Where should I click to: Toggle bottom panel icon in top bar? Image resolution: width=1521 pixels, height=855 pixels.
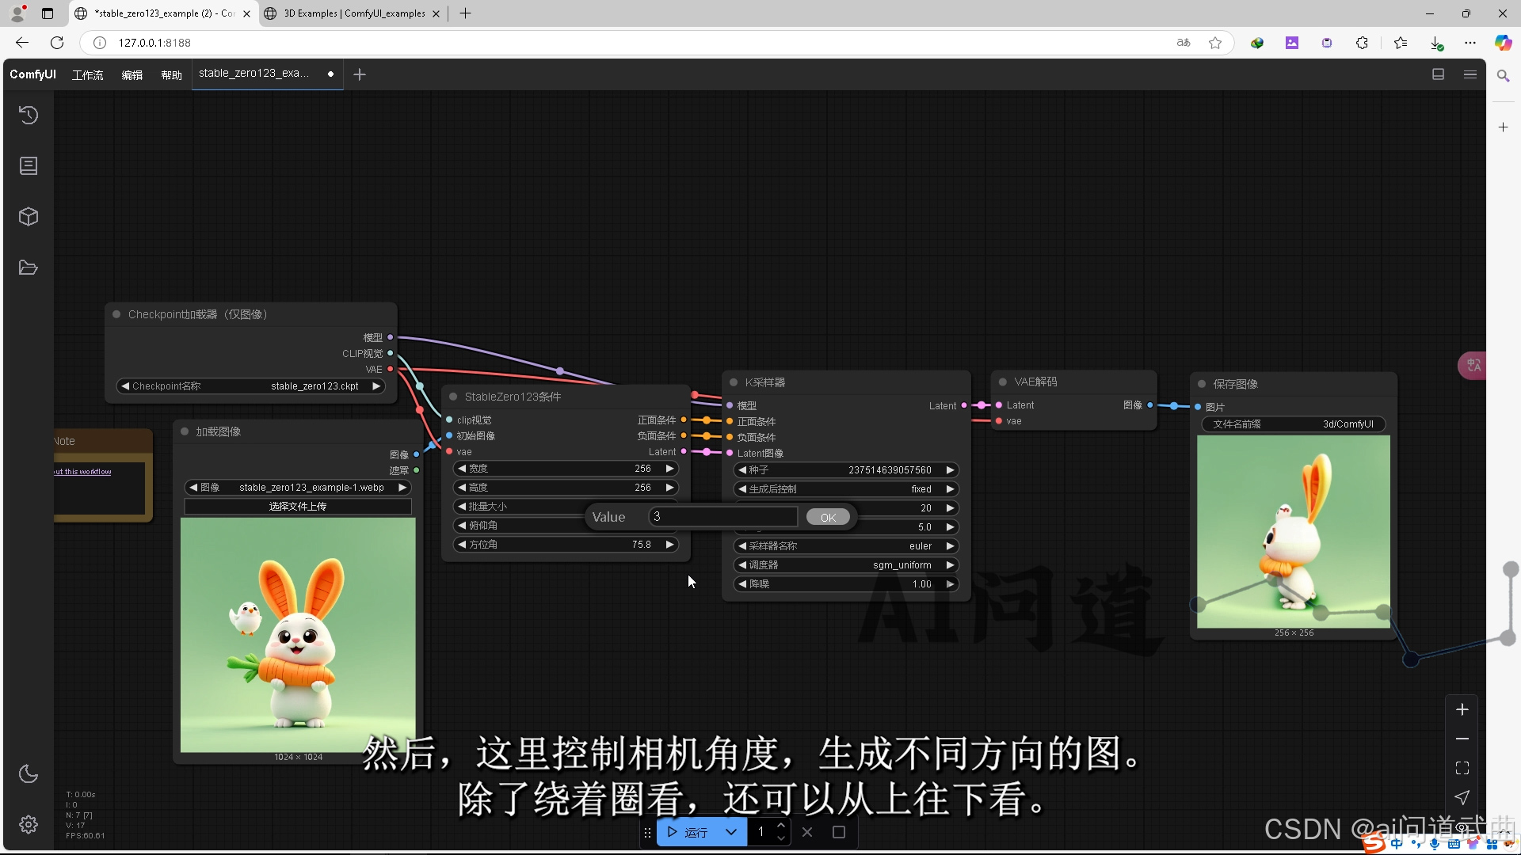pos(1439,74)
